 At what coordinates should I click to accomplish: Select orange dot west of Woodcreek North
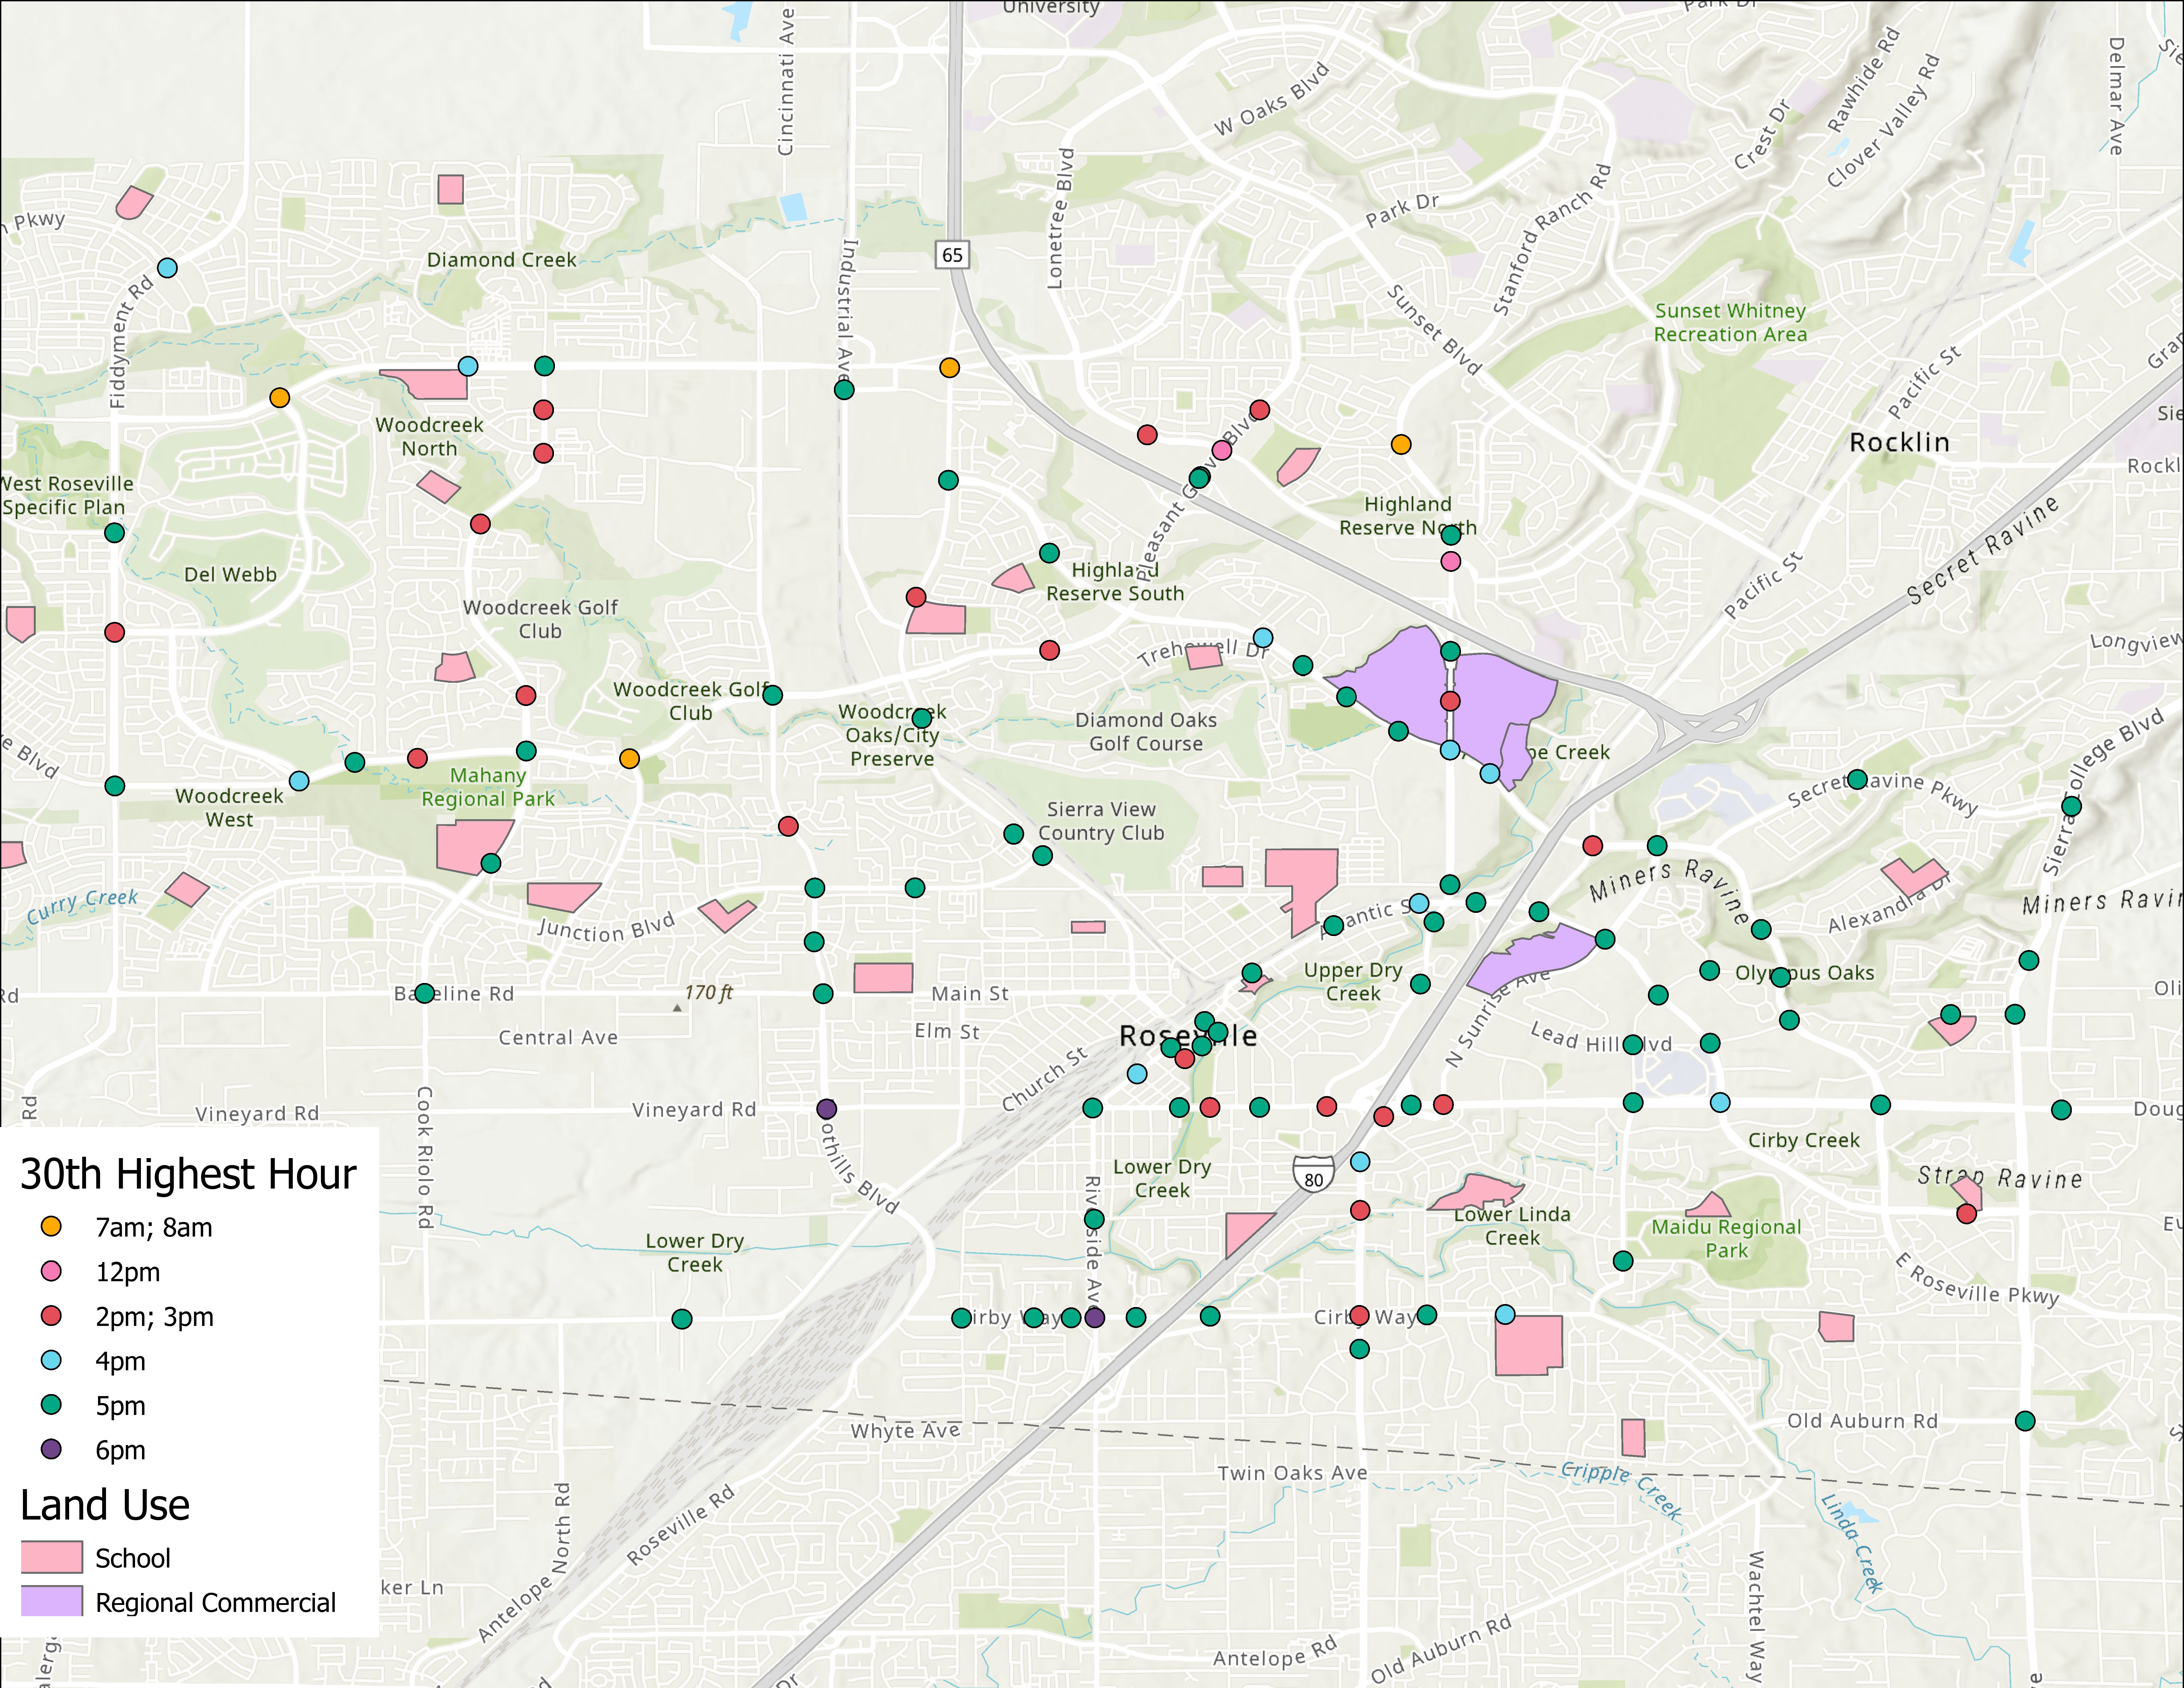tap(280, 398)
